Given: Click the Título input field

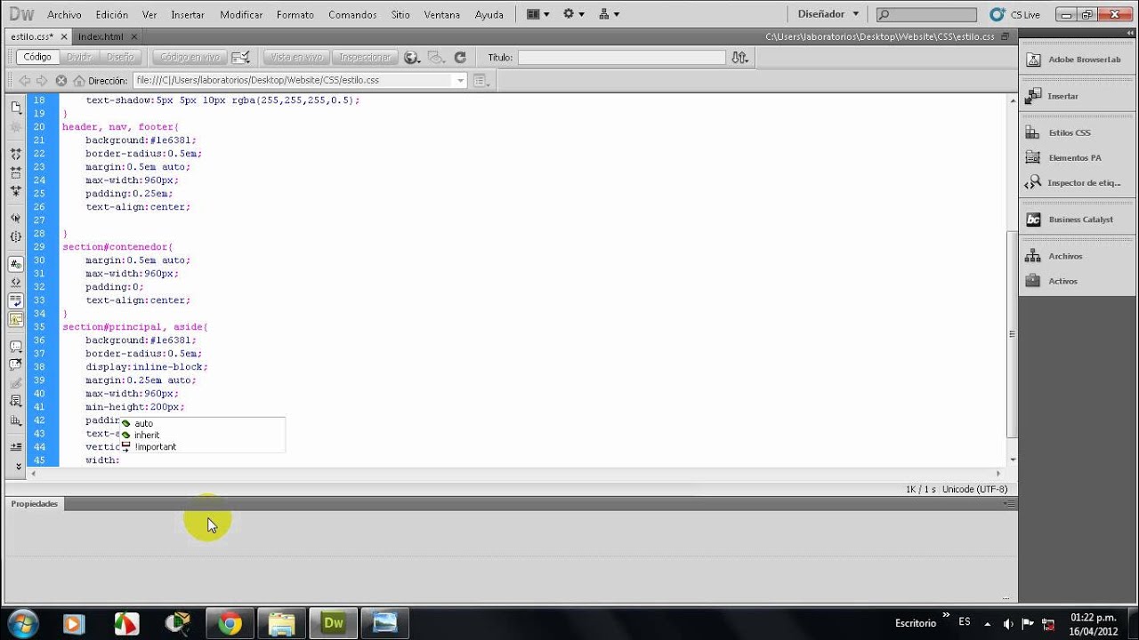Looking at the screenshot, I should [x=622, y=57].
